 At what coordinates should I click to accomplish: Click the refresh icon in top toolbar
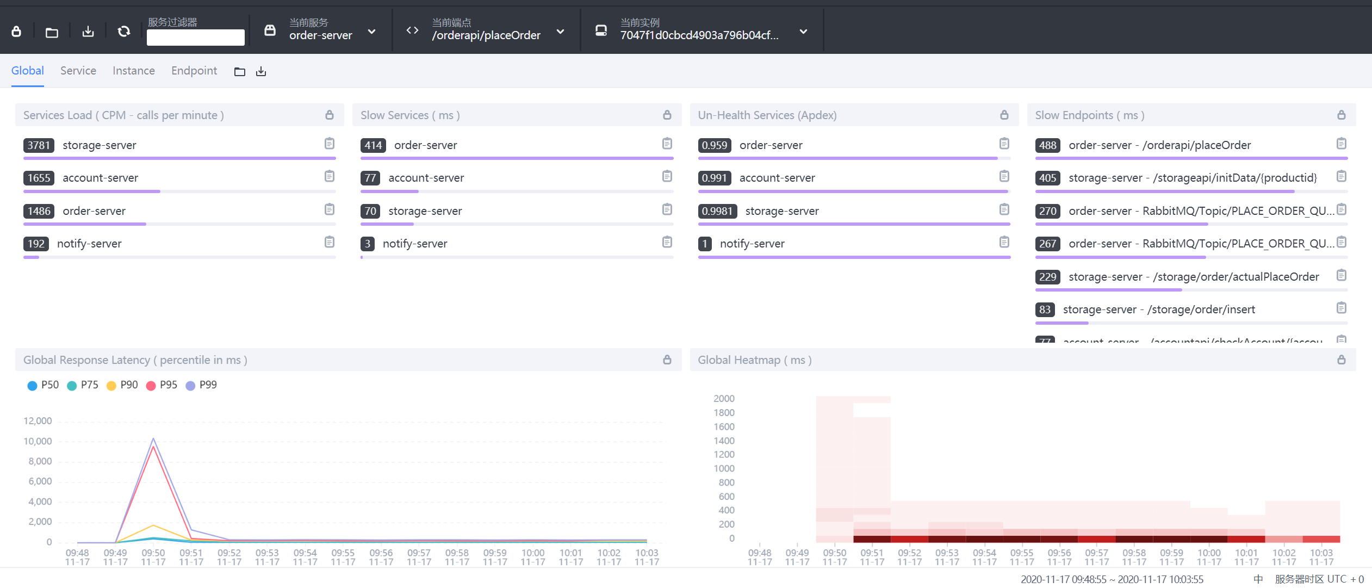(x=124, y=32)
